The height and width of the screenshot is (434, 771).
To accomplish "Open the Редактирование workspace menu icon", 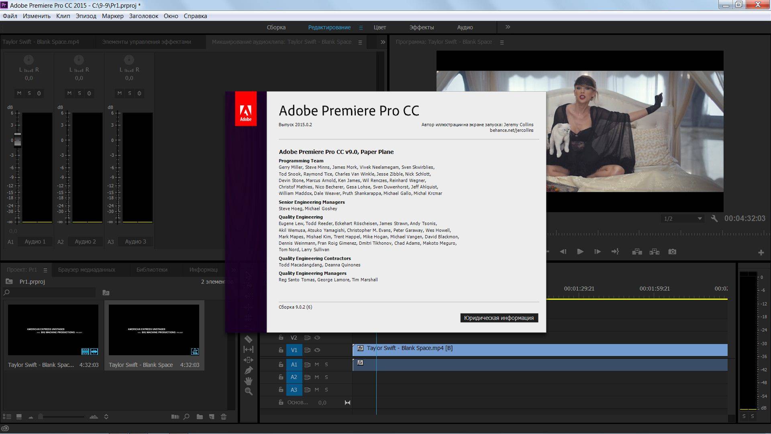I will (361, 27).
